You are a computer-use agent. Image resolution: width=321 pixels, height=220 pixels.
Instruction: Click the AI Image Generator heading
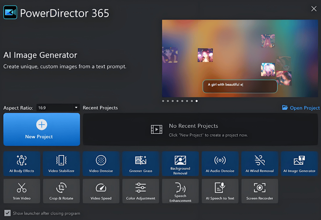[x=40, y=55]
